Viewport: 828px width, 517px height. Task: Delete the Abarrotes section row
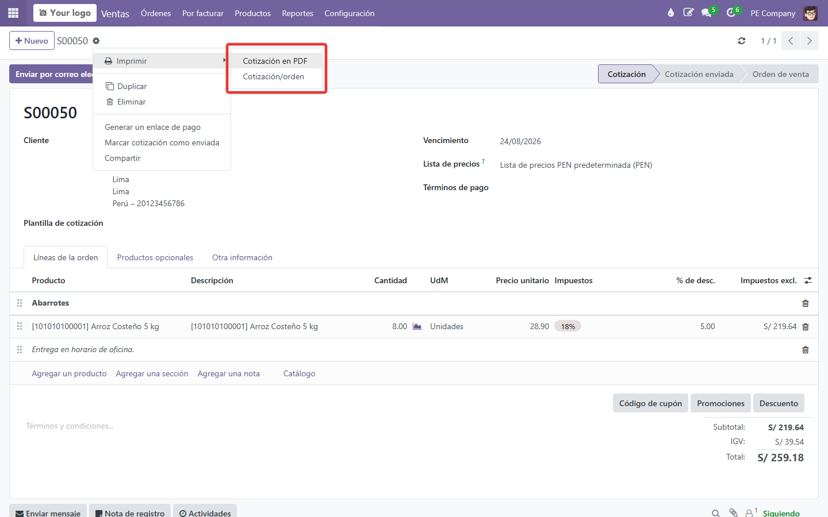point(806,303)
